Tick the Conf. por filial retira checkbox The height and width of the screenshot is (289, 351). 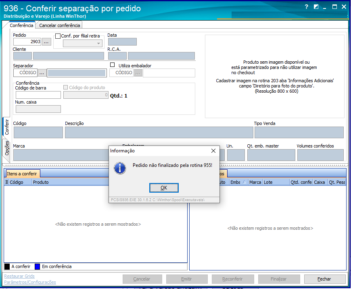58,36
